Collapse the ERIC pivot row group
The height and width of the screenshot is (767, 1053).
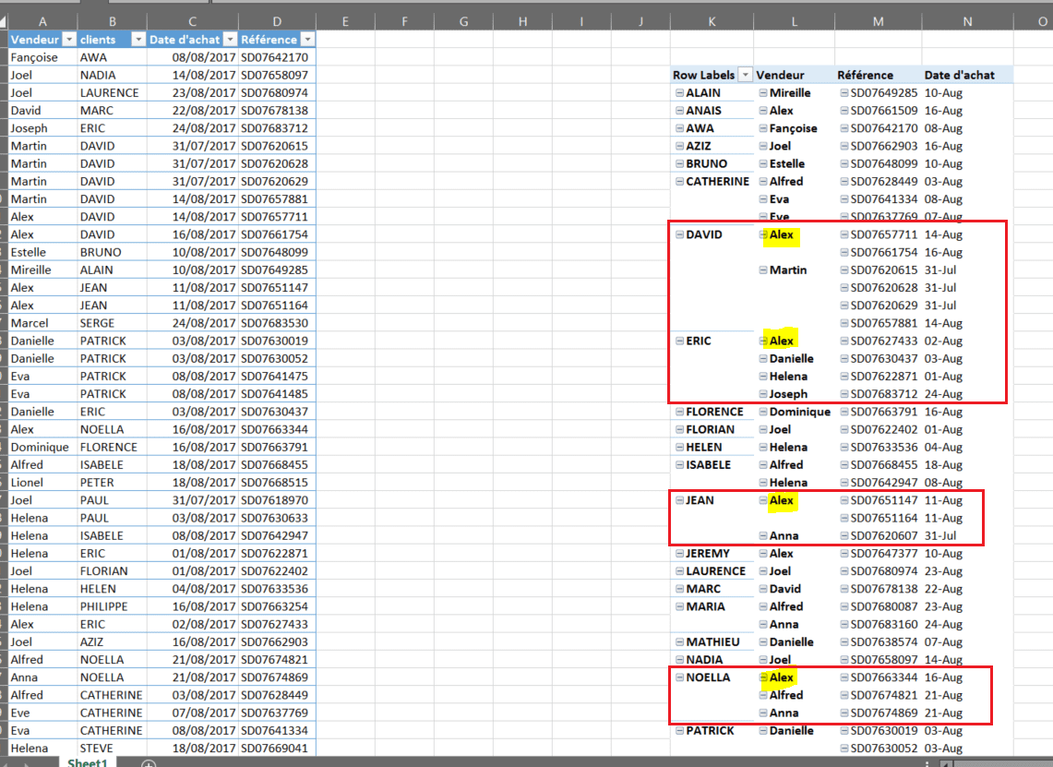pos(680,342)
